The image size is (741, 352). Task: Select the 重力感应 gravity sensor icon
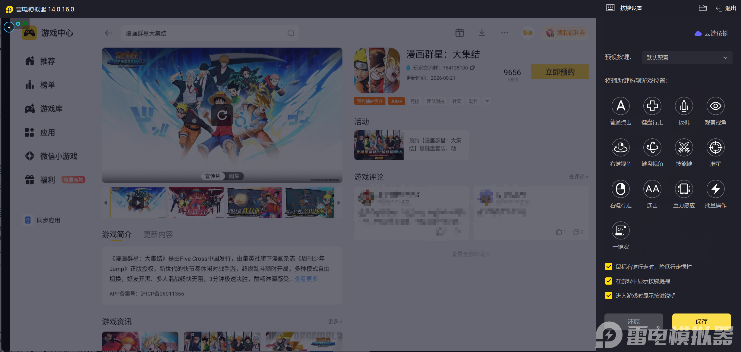point(684,189)
